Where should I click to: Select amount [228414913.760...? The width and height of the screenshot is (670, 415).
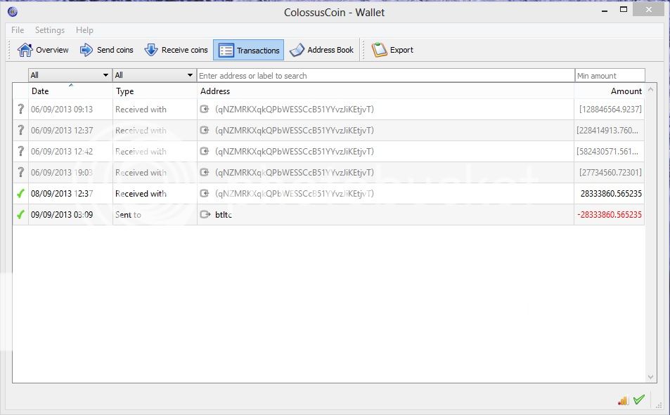click(x=607, y=130)
